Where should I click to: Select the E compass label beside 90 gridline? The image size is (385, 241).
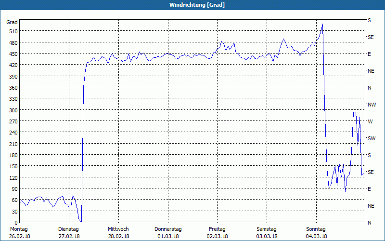(369, 189)
